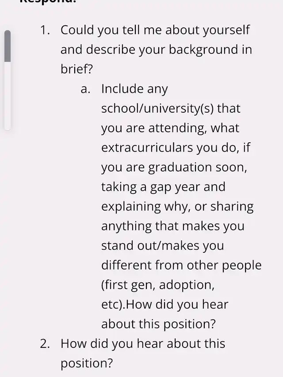
Task: Click the line "anything that makes you"
Action: [x=172, y=226]
